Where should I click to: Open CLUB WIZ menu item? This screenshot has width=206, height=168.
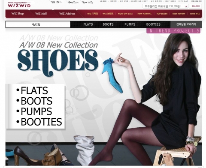click(195, 14)
